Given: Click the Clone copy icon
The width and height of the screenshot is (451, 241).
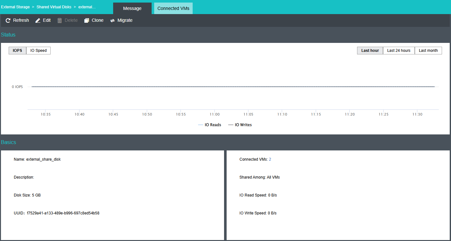Looking at the screenshot, I should pos(87,20).
